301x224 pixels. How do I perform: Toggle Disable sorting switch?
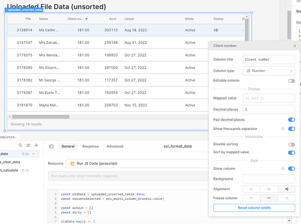292,145
